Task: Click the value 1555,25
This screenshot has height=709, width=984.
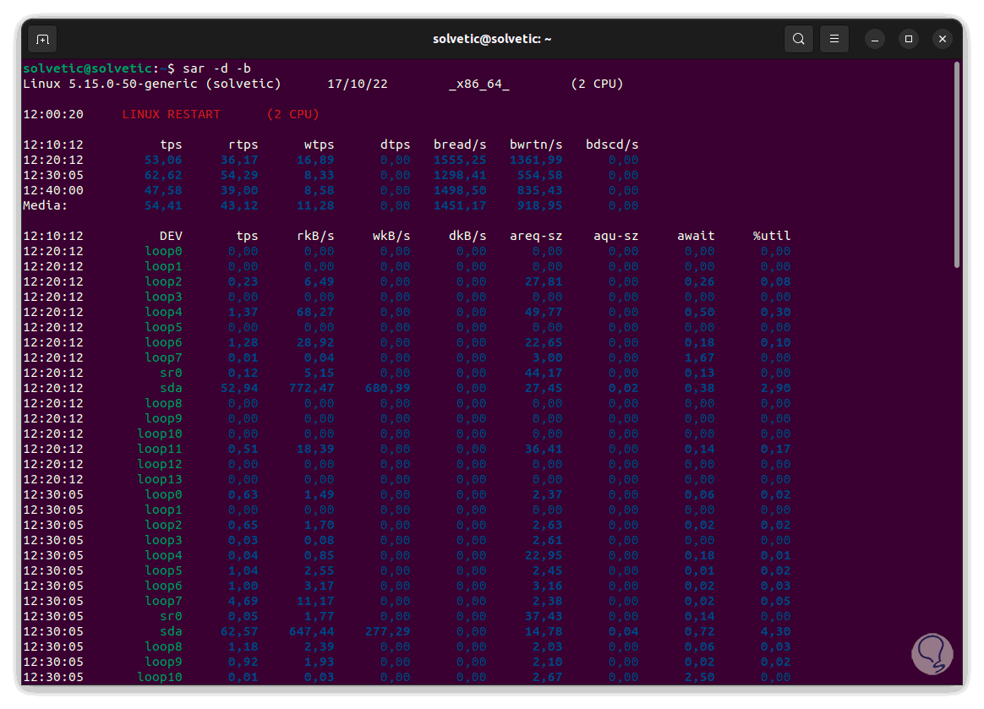Action: pos(460,160)
